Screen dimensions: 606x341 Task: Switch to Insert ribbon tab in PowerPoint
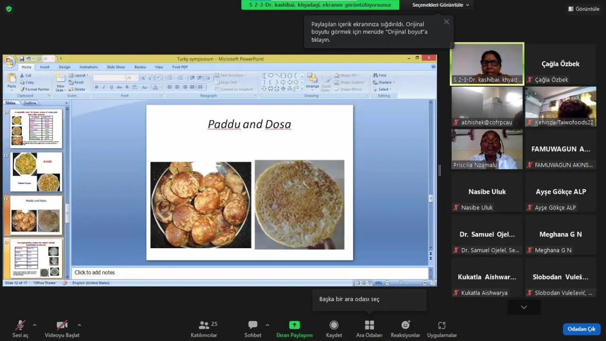point(45,67)
